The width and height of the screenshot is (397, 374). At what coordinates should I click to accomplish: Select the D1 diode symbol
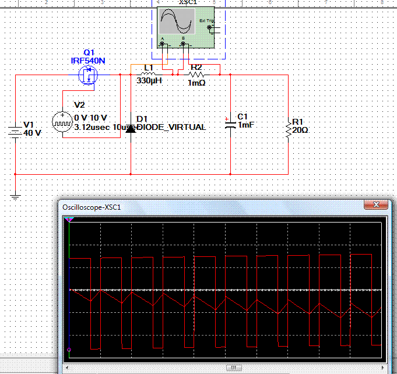coord(131,129)
